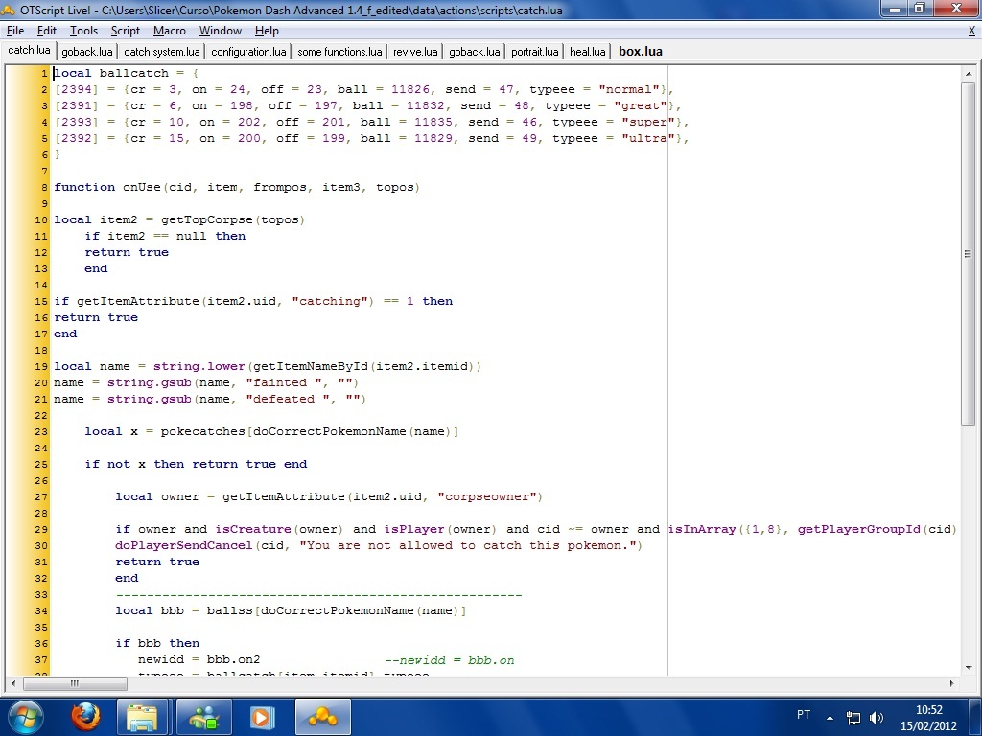Image resolution: width=982 pixels, height=736 pixels.
Task: Click the 'You are not allowed to catch' string
Action: click(470, 545)
